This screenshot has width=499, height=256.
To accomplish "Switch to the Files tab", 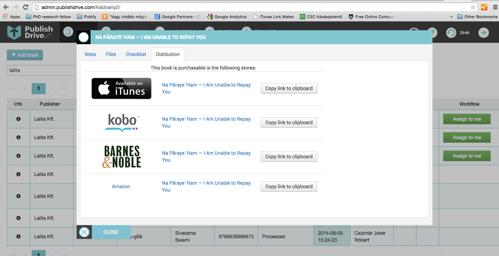I will point(111,54).
